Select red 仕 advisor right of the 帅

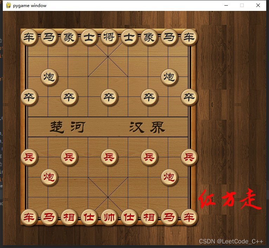tap(129, 217)
